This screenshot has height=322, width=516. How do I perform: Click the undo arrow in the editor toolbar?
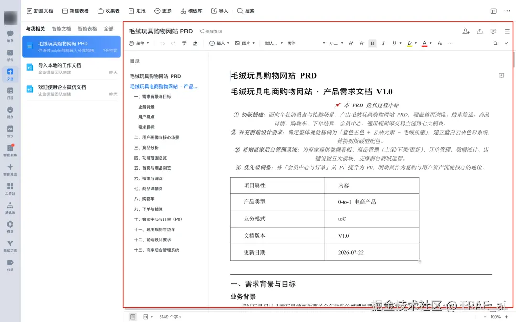click(162, 43)
